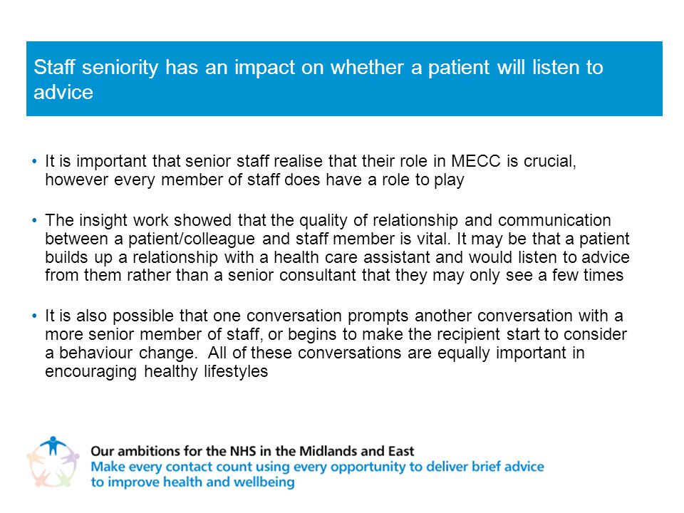Image resolution: width=684 pixels, height=513 pixels.
Task: Click 'patient/colleague' in second bullet
Action: pos(192,239)
